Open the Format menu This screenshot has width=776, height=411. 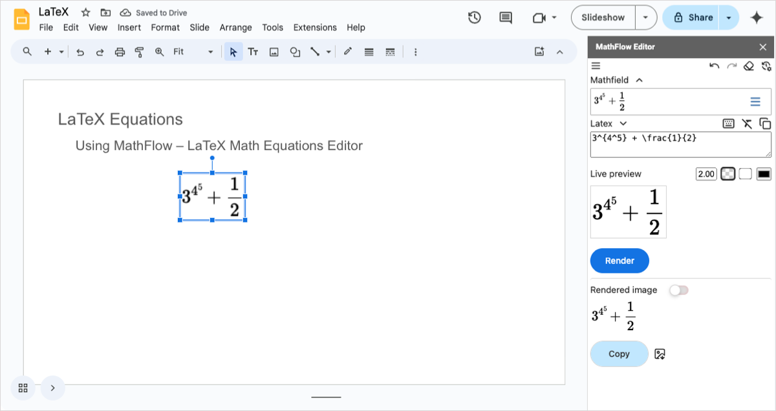pos(166,27)
